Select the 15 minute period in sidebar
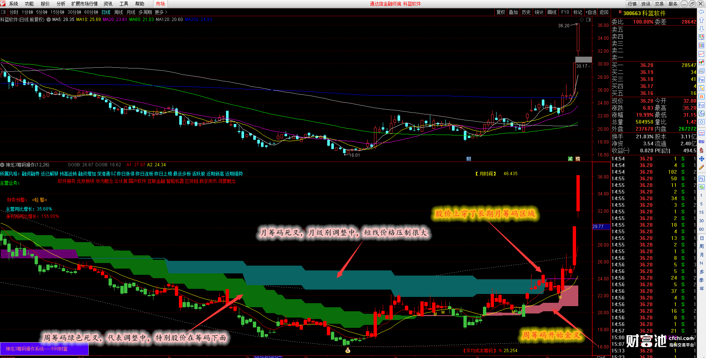The image size is (706, 358). coord(701,212)
